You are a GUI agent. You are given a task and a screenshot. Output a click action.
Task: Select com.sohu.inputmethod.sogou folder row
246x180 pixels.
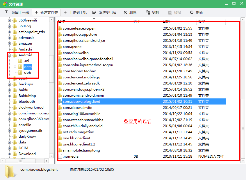[x=142, y=65]
